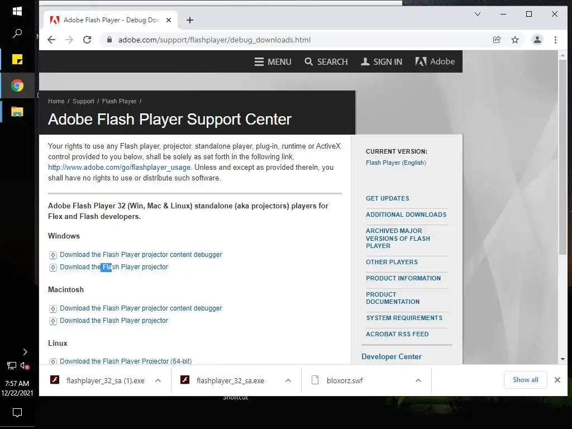Go to Flash Player breadcrumb
Screen dimensions: 572x429
[x=120, y=102]
